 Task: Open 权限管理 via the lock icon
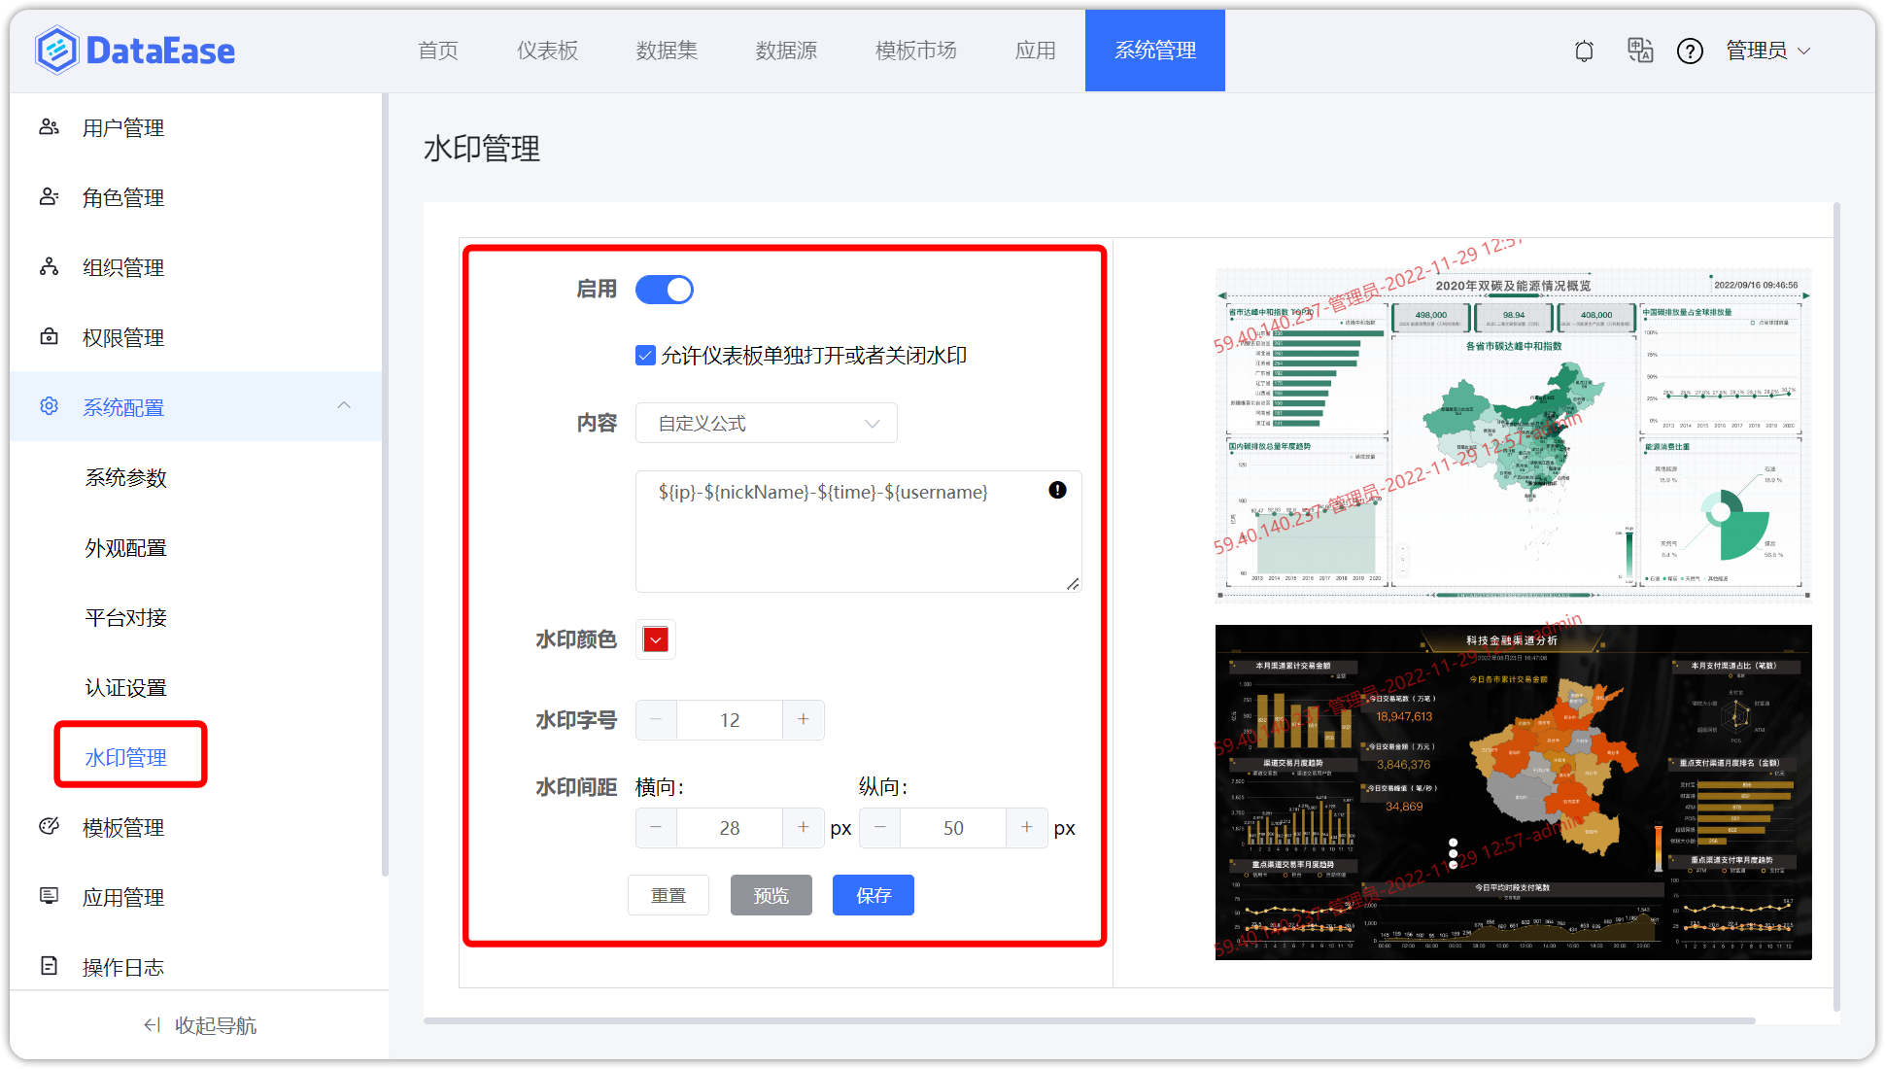pyautogui.click(x=49, y=336)
